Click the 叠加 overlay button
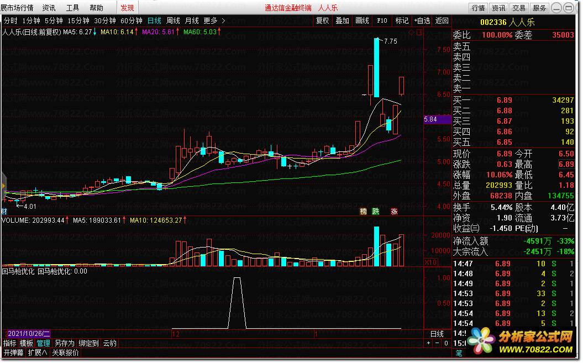This screenshot has width=583, height=363. (342, 21)
